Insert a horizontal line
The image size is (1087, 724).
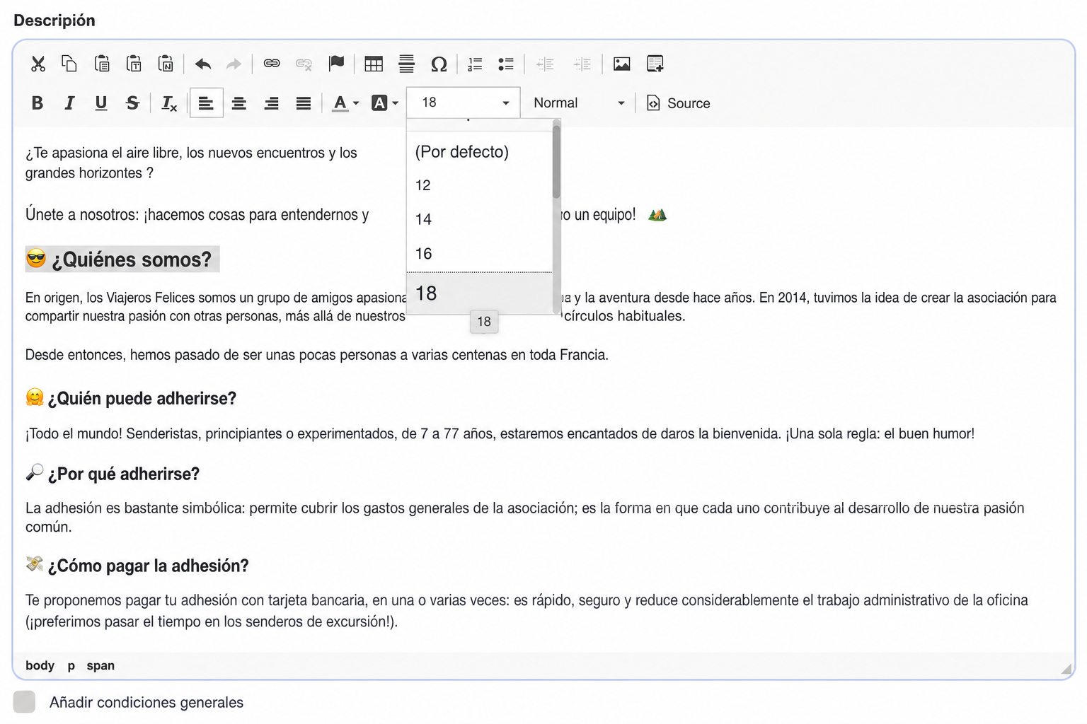(x=406, y=64)
